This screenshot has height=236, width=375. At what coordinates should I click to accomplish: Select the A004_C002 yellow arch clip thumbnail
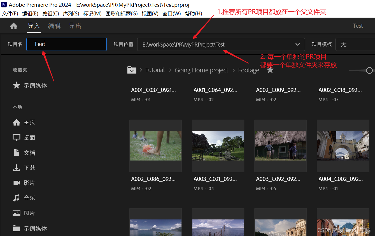pos(343,146)
